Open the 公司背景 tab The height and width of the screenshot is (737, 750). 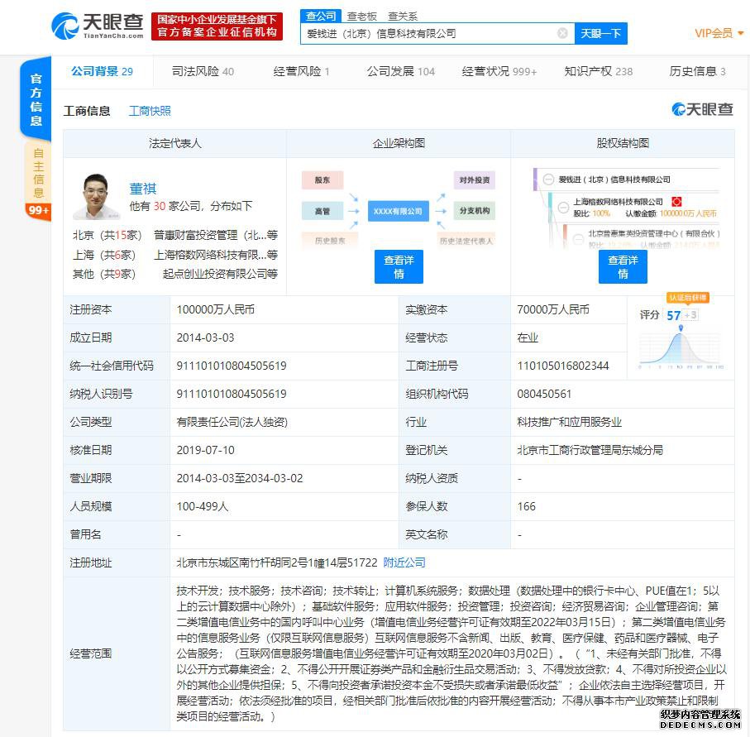click(x=102, y=71)
